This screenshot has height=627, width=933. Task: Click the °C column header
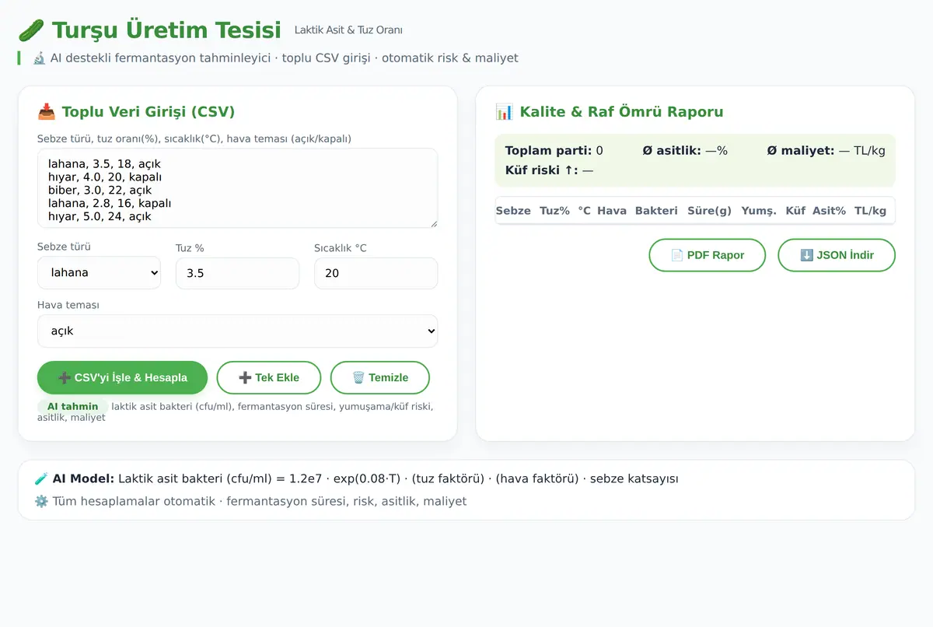tap(584, 211)
